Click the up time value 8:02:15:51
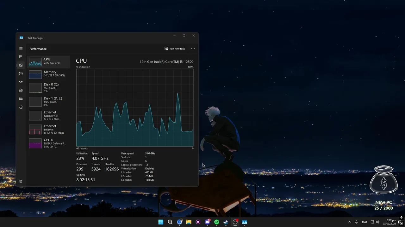Image resolution: width=405 pixels, height=227 pixels. click(x=86, y=180)
